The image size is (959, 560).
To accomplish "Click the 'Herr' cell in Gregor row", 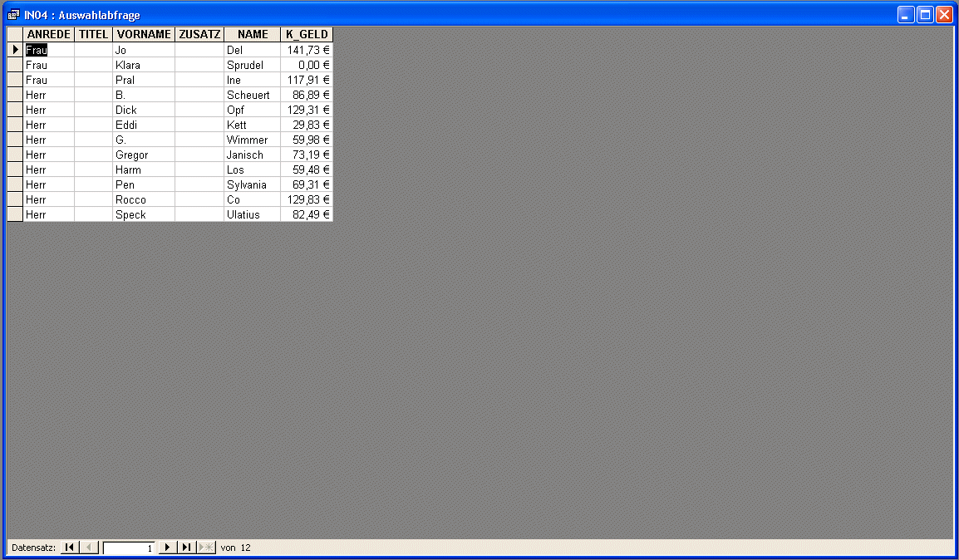I will pyautogui.click(x=48, y=155).
